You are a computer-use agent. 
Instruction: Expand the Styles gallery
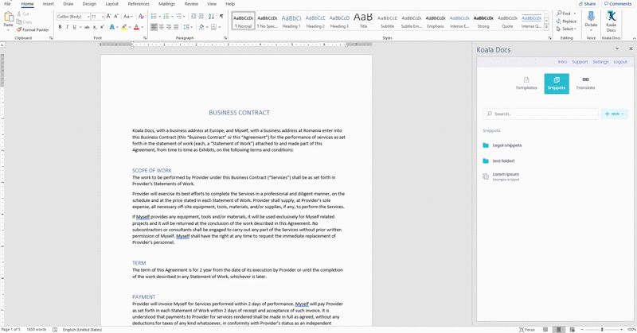[x=546, y=27]
